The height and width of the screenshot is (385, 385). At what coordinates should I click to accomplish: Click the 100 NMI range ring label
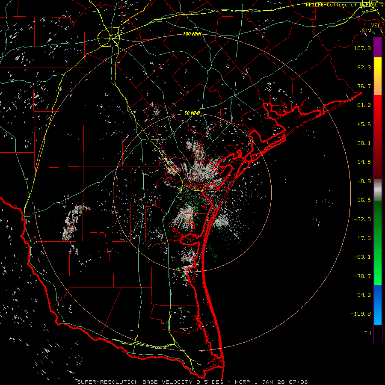192,34
